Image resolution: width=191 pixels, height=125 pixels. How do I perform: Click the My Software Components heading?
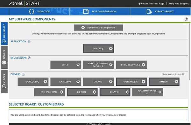click(32, 19)
